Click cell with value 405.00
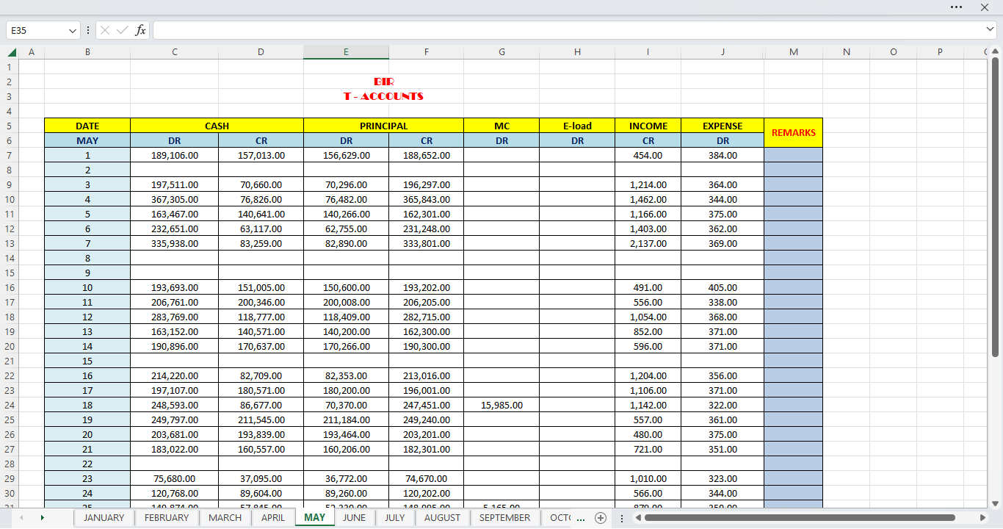Viewport: 1003px width, 529px height. click(723, 287)
